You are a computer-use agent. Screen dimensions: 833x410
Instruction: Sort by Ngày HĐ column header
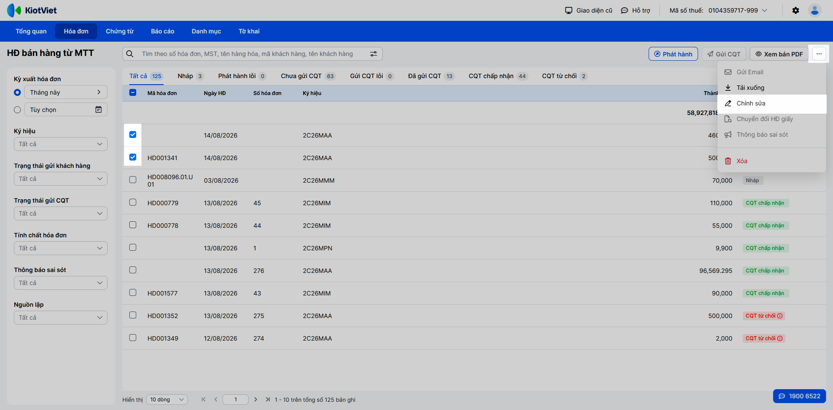[215, 93]
